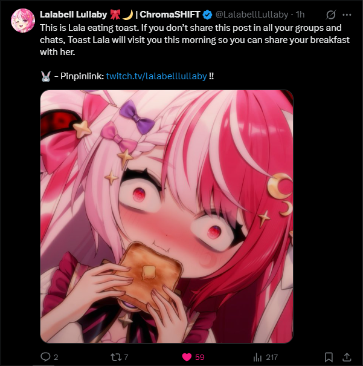Viewport: 363px width, 366px height.
Task: Open the toast-eating artwork image
Action: tap(167, 217)
